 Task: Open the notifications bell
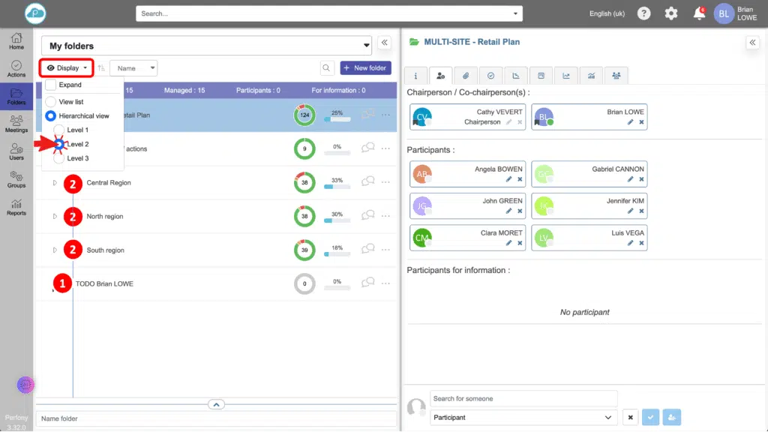(699, 13)
